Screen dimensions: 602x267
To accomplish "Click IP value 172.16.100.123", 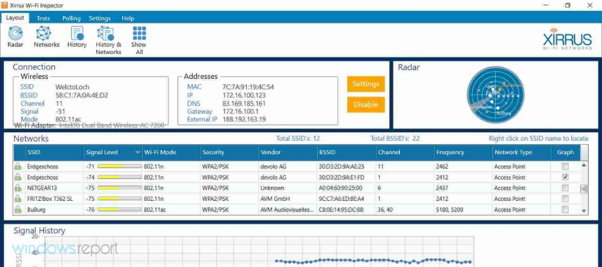I will (243, 95).
